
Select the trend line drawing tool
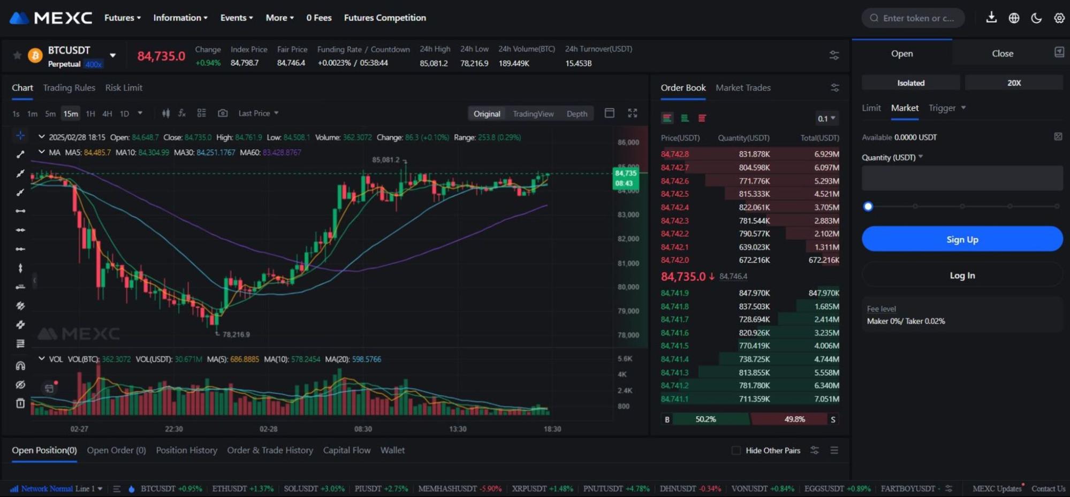[20, 155]
